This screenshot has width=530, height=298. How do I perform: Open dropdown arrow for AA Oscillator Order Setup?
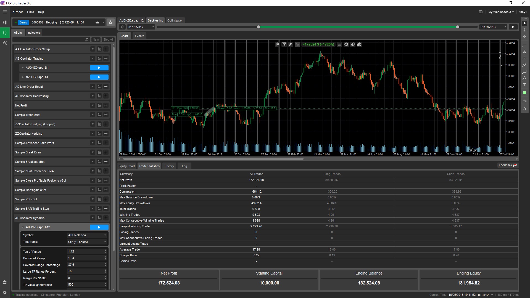point(93,49)
